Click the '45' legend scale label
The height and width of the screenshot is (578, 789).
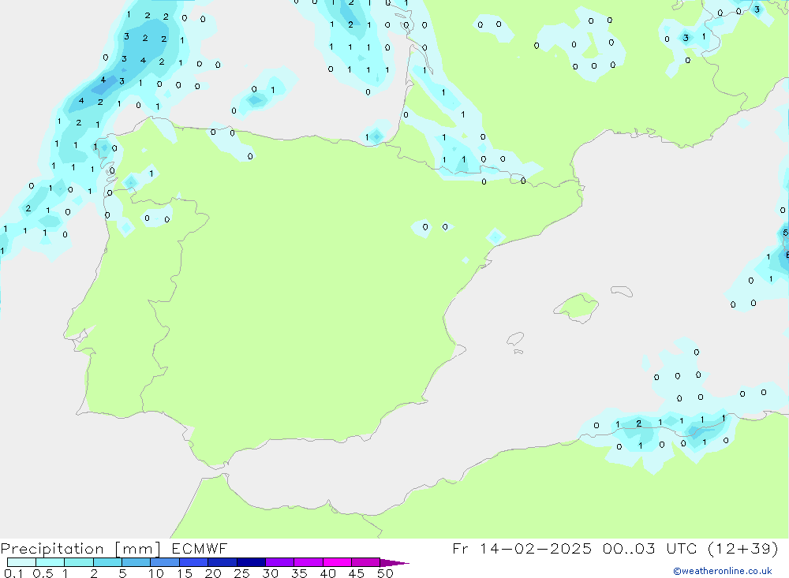tap(357, 573)
